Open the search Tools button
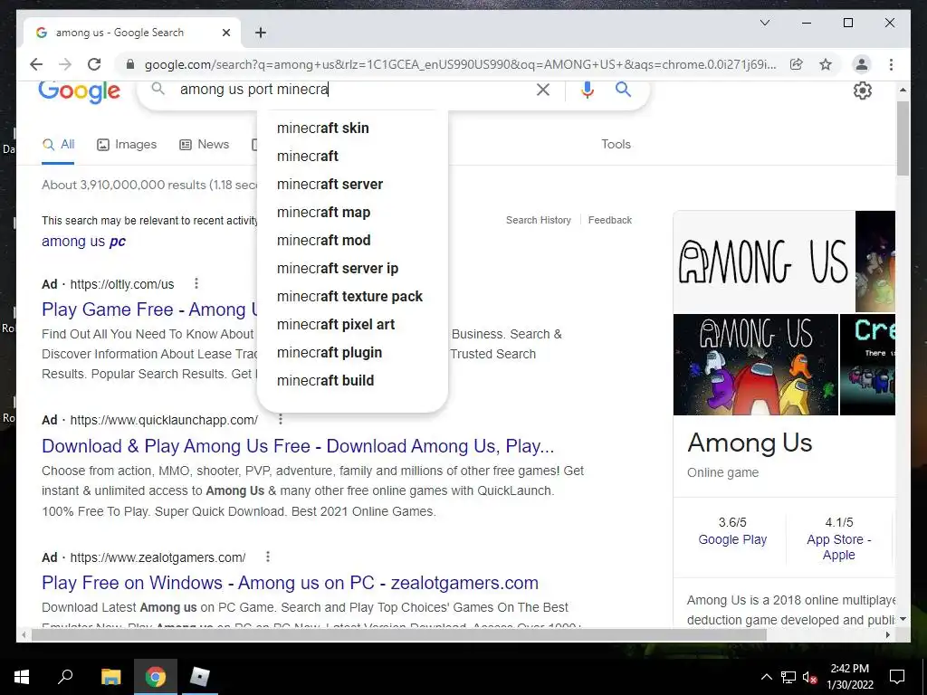This screenshot has width=927, height=695. coord(616,144)
